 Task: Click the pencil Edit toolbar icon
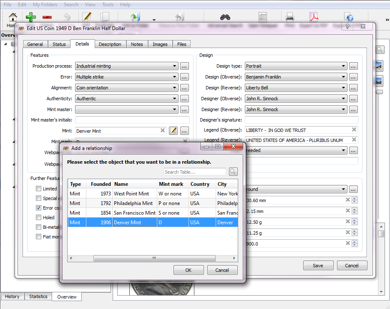point(87,17)
